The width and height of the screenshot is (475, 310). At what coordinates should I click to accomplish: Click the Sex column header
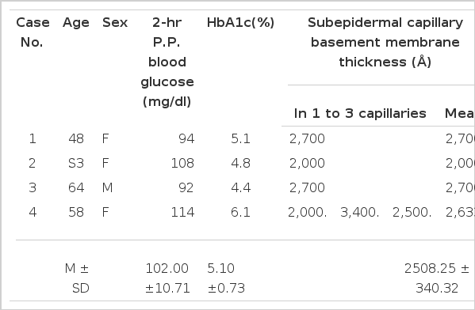pyautogui.click(x=115, y=23)
